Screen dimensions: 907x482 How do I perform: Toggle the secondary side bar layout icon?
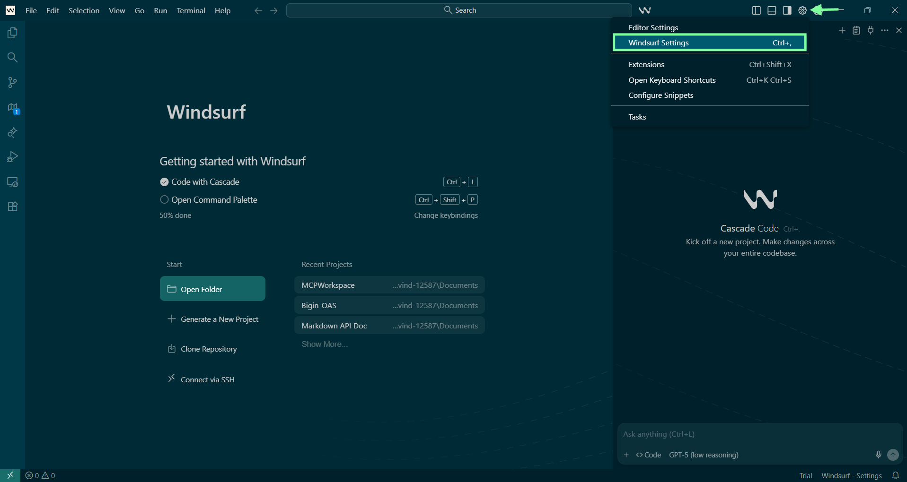[x=787, y=10]
